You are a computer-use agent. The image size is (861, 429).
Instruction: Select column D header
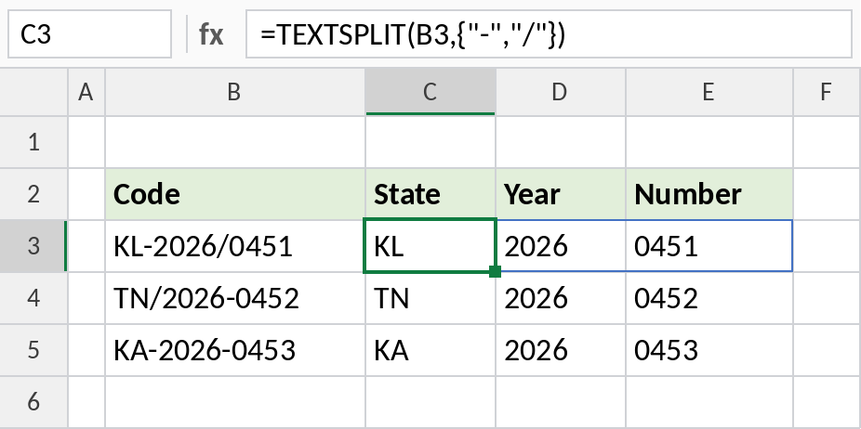(x=561, y=92)
